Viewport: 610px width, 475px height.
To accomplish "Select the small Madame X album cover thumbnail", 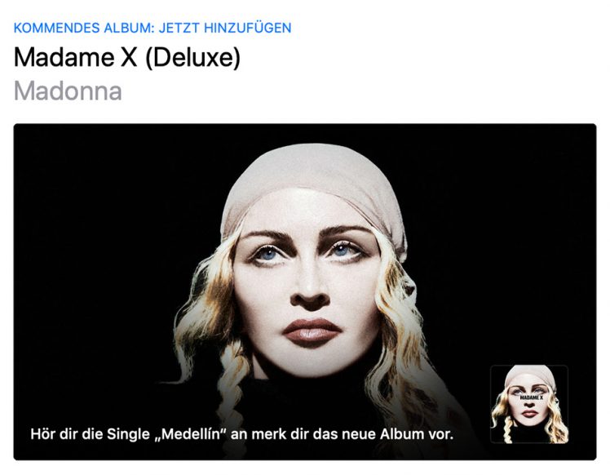I will 529,404.
